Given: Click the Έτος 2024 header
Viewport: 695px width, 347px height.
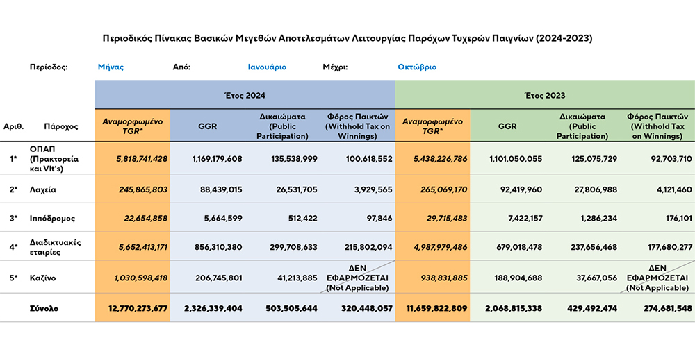Looking at the screenshot, I should [x=245, y=94].
